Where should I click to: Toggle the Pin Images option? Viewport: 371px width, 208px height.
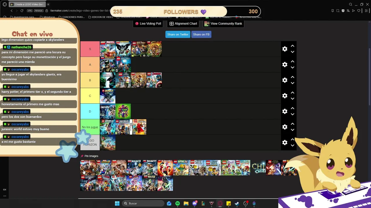pos(90,156)
